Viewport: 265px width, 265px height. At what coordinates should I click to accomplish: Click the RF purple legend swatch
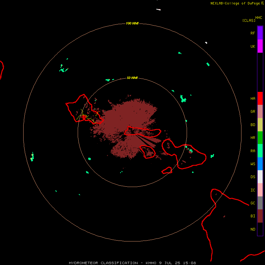260,33
